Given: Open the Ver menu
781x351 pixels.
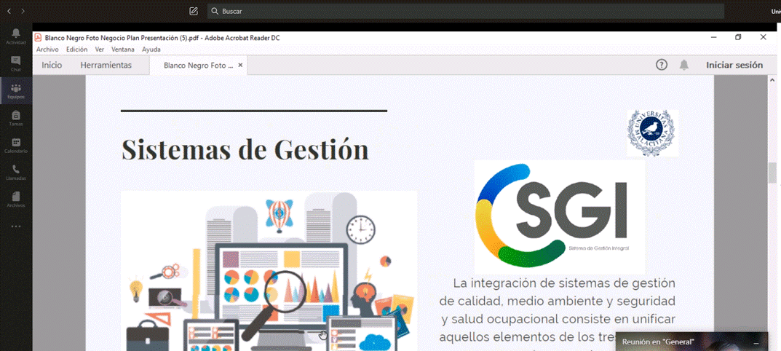Looking at the screenshot, I should [x=100, y=50].
